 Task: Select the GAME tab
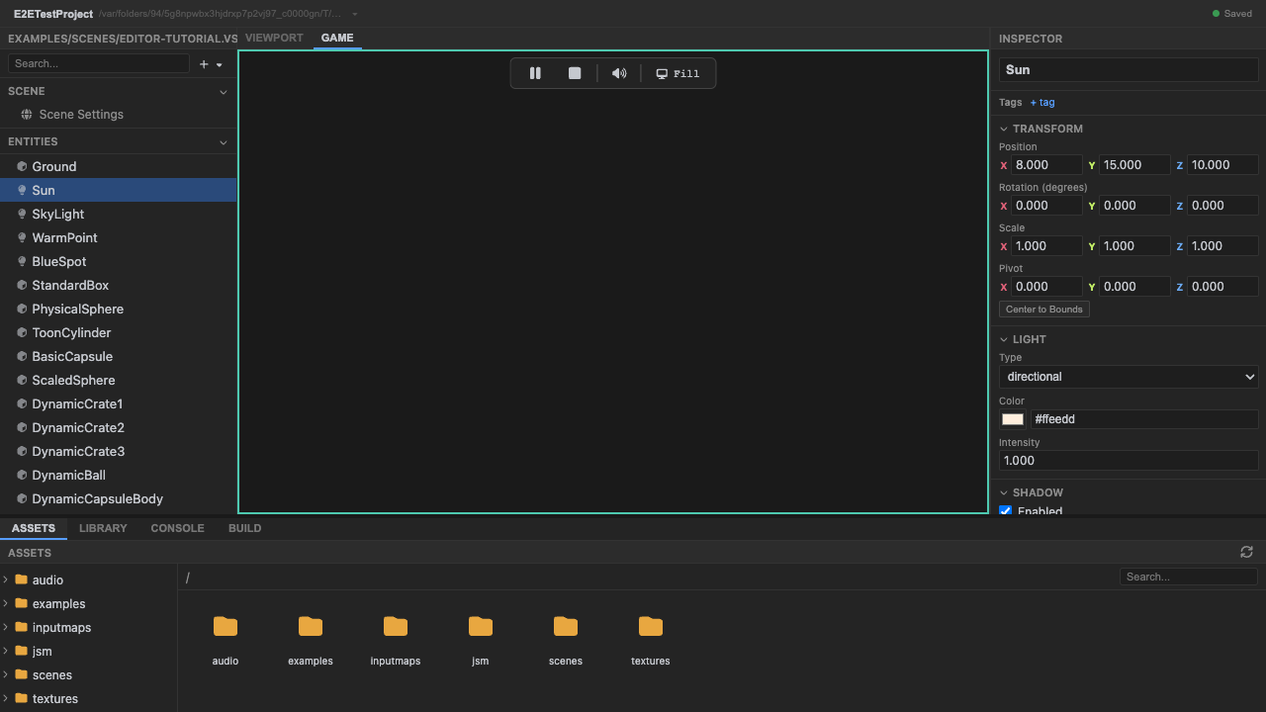pos(337,38)
